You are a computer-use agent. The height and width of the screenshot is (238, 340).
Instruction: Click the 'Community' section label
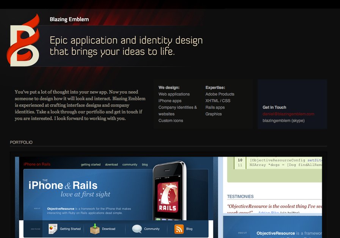point(152,229)
